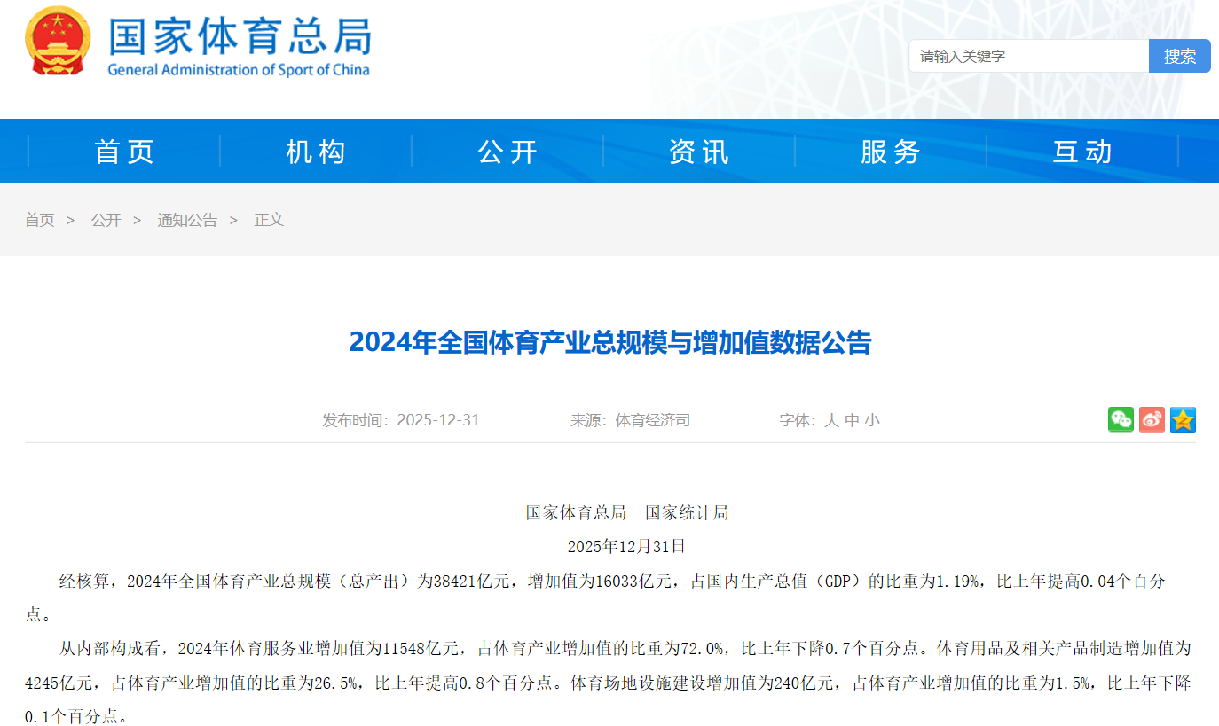The width and height of the screenshot is (1219, 726).
Task: Select 公开 in the blue navigation bar
Action: coord(507,152)
